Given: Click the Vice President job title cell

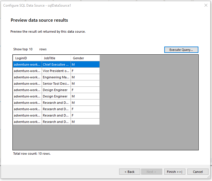Looking at the screenshot, I should (56, 71).
